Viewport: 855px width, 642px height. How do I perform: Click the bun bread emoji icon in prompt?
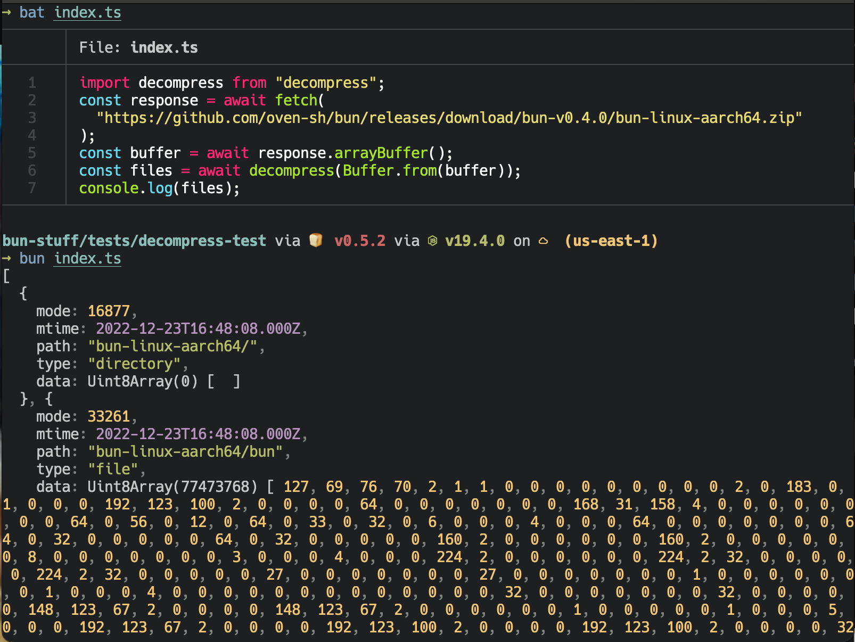(316, 241)
